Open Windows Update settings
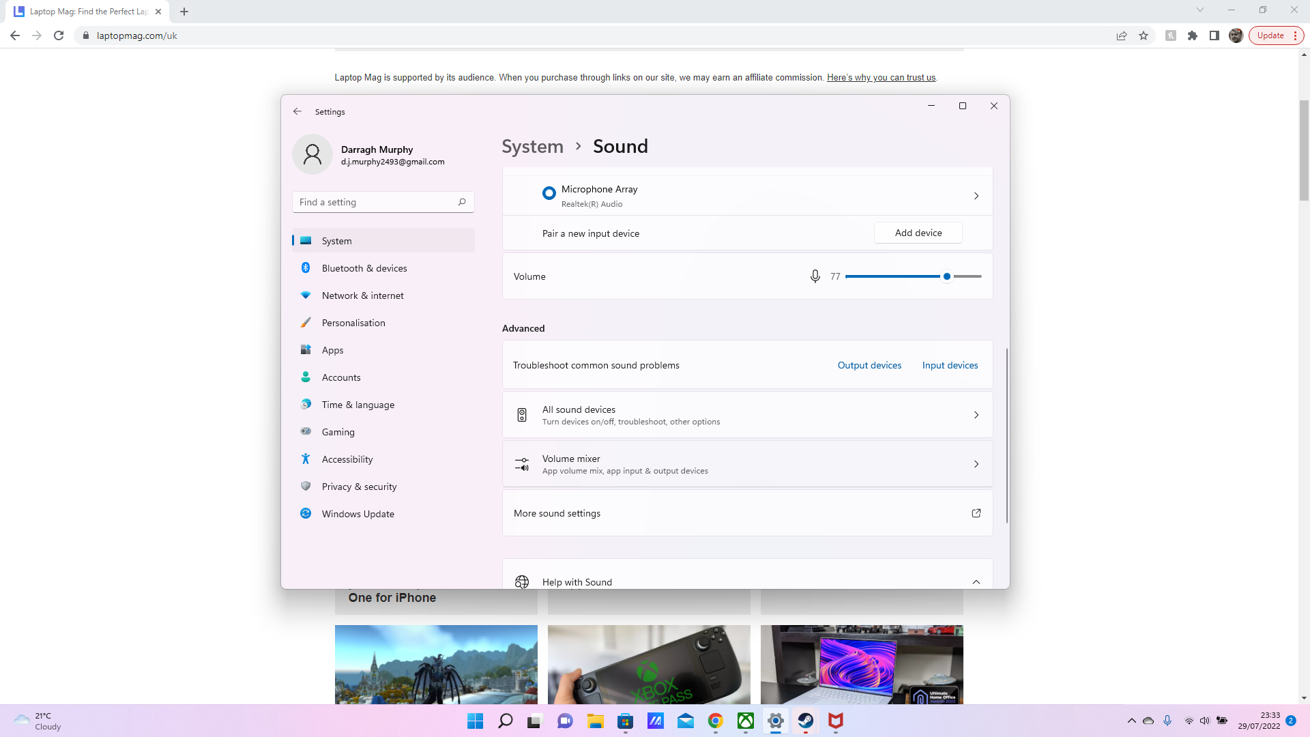This screenshot has width=1310, height=737. 358,513
